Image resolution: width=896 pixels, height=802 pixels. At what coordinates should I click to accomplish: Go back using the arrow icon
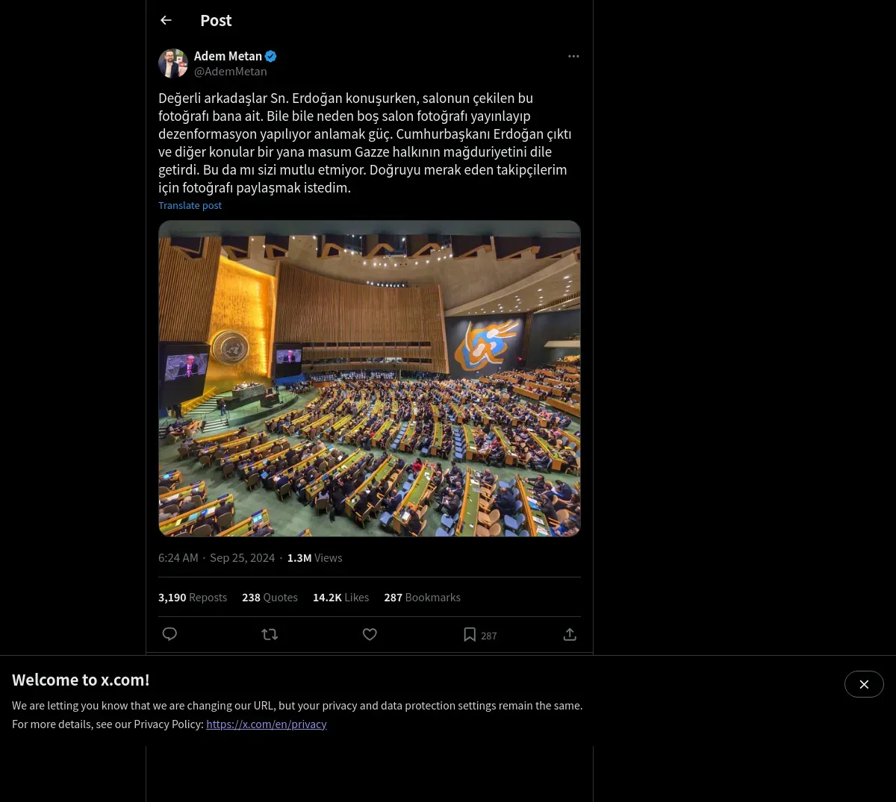tap(166, 20)
